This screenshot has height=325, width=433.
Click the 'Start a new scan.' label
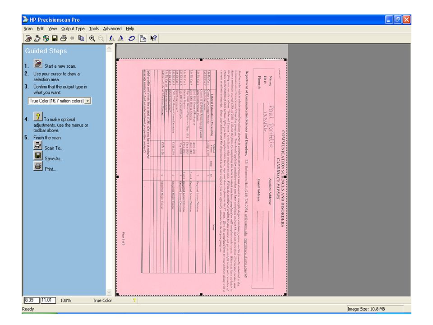click(x=60, y=66)
